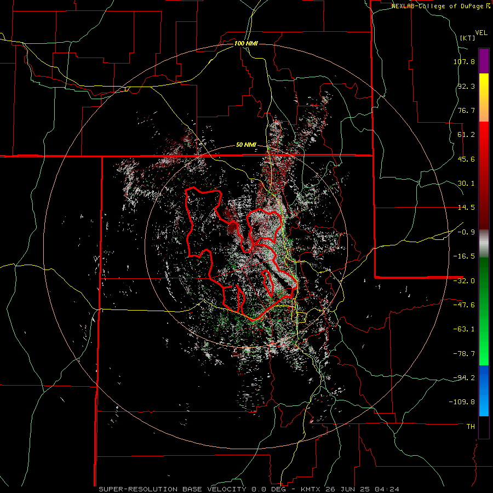Click the TH legend label
493x493 pixels.
471,427
